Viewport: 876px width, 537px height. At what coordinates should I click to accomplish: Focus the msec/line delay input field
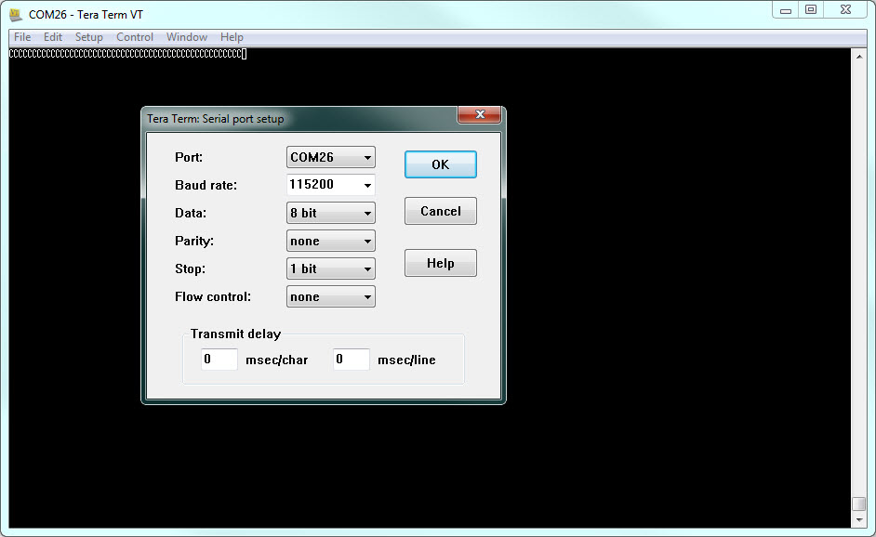(352, 360)
